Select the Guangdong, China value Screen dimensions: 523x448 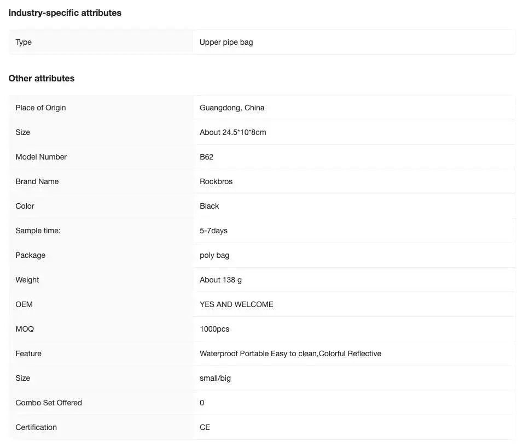pyautogui.click(x=232, y=108)
